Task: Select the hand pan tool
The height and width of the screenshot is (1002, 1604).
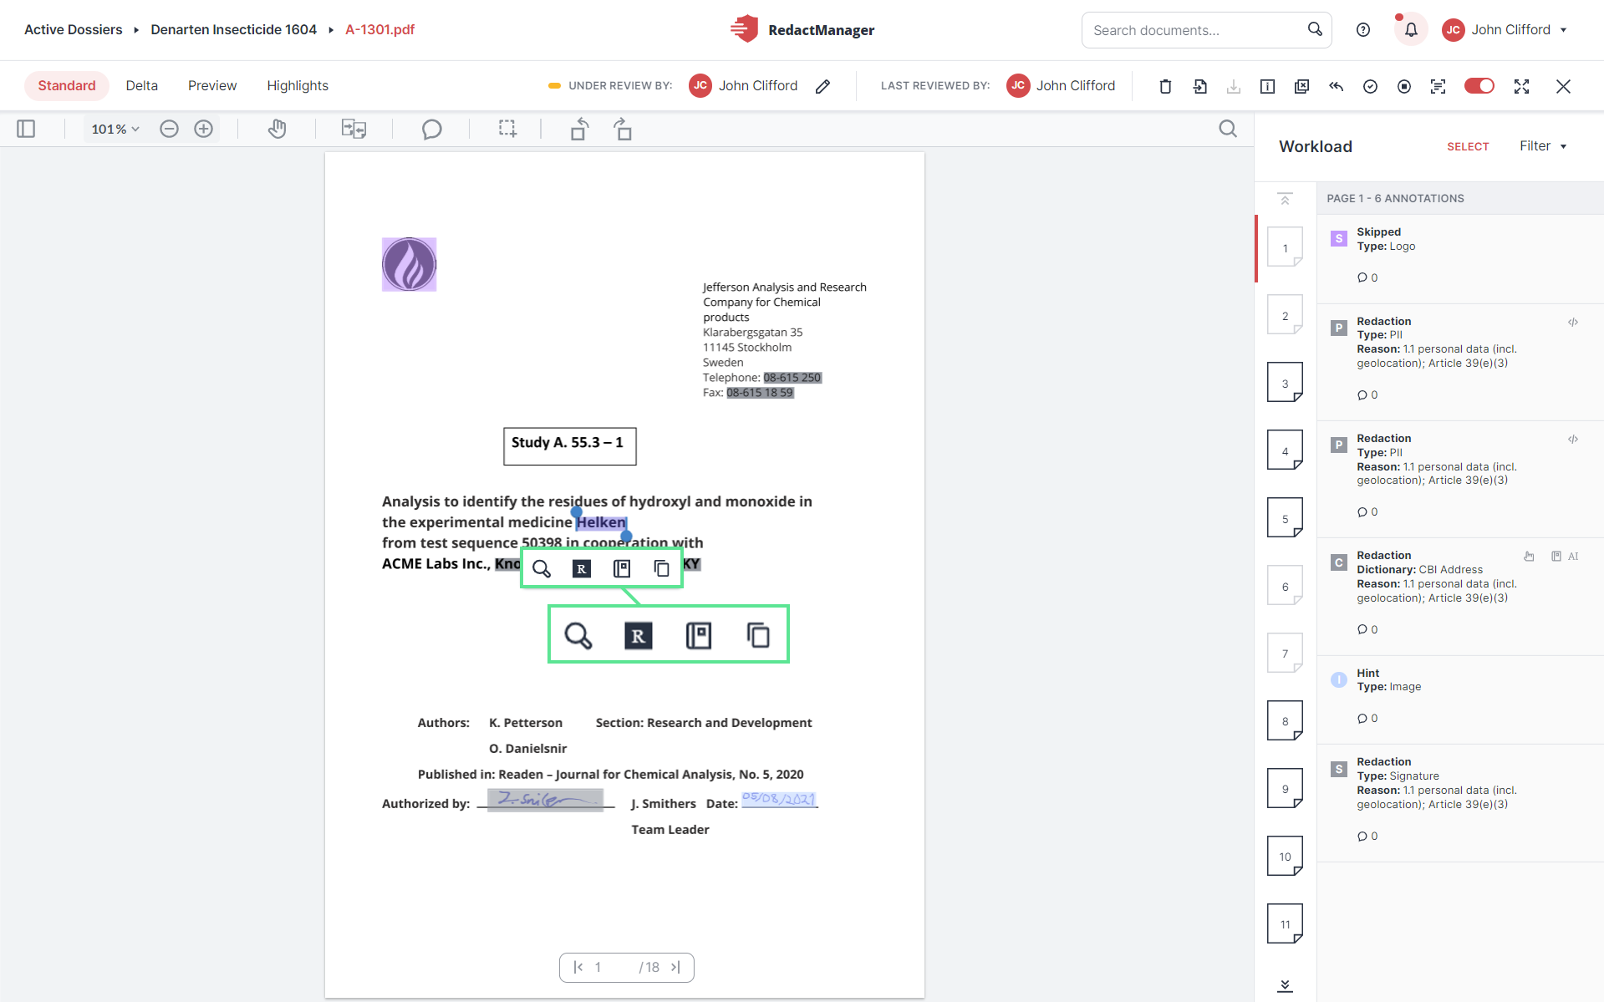Action: 277,129
